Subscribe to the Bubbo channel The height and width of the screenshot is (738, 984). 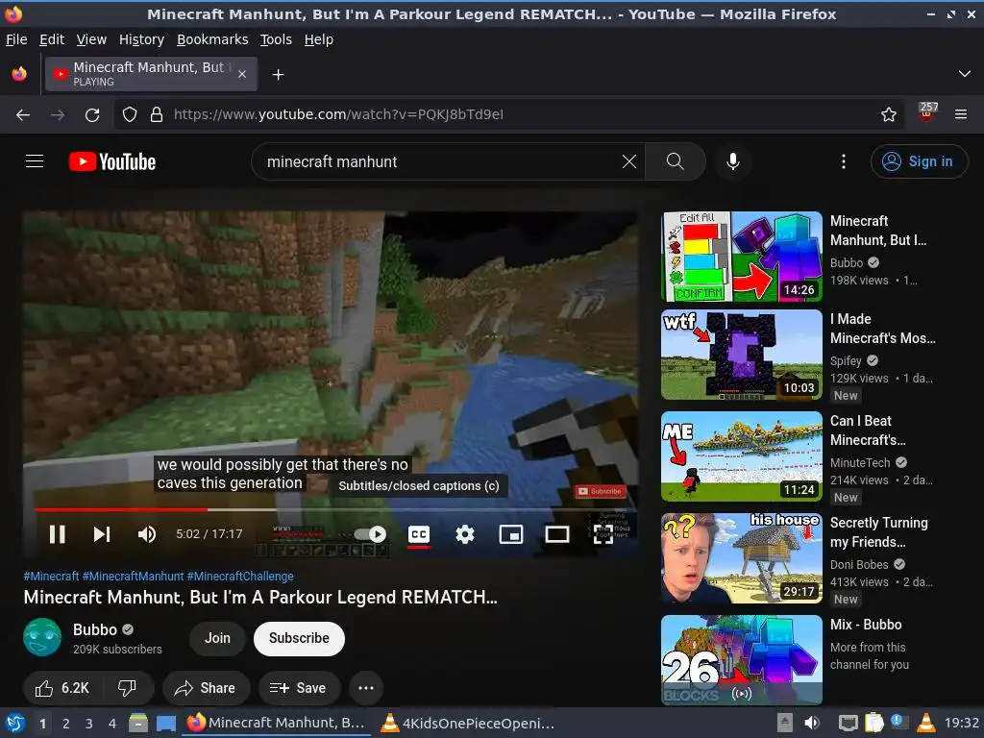300,638
